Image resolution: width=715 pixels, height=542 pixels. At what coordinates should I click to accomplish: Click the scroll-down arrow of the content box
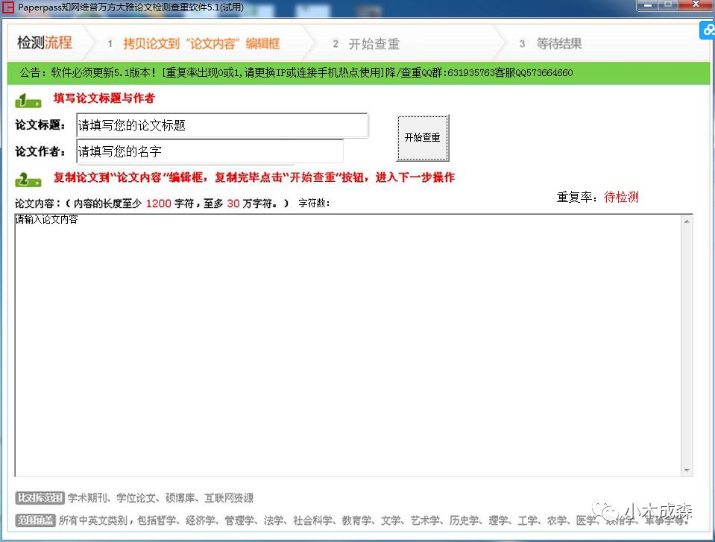point(687,468)
